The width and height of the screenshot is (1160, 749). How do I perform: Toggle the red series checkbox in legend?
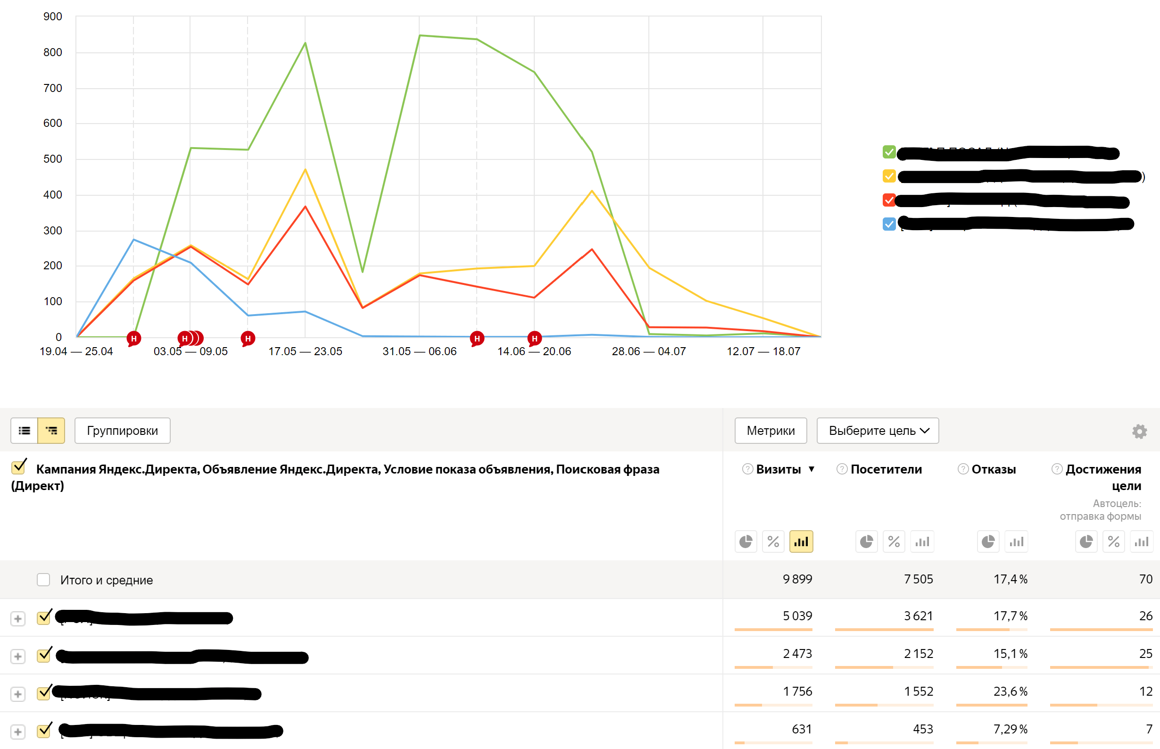click(x=889, y=200)
